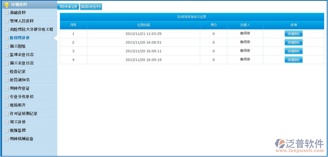Image resolution: width=328 pixels, height=157 pixels.
Task: Click the page icon next to 检查记录
Action: (x=7, y=72)
